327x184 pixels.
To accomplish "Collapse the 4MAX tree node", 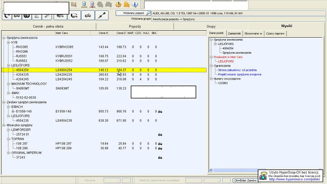I will [8, 93].
